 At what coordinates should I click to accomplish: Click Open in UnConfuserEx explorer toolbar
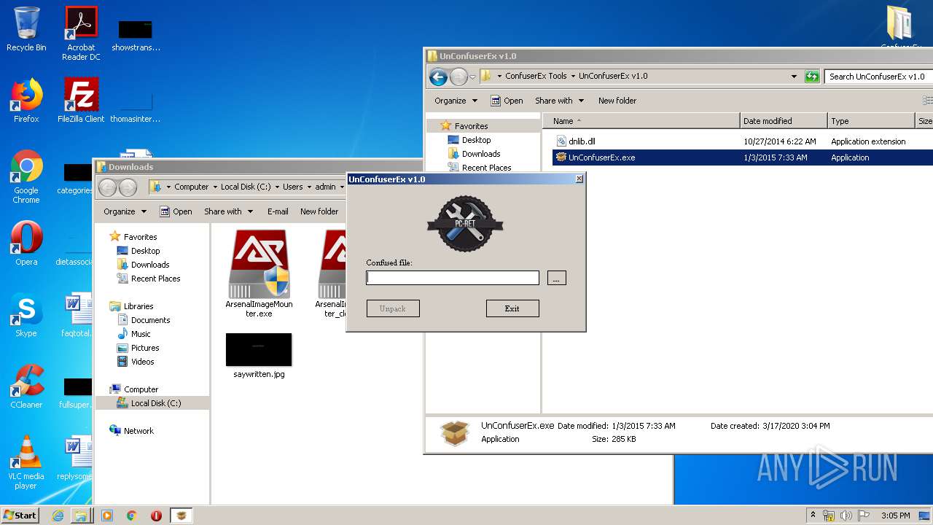507,101
